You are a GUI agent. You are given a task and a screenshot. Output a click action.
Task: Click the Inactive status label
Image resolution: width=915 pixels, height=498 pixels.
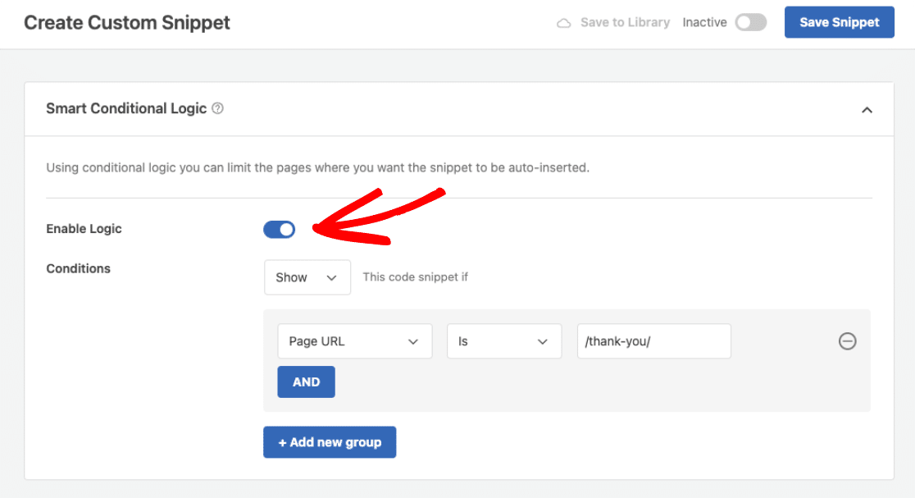tap(704, 22)
